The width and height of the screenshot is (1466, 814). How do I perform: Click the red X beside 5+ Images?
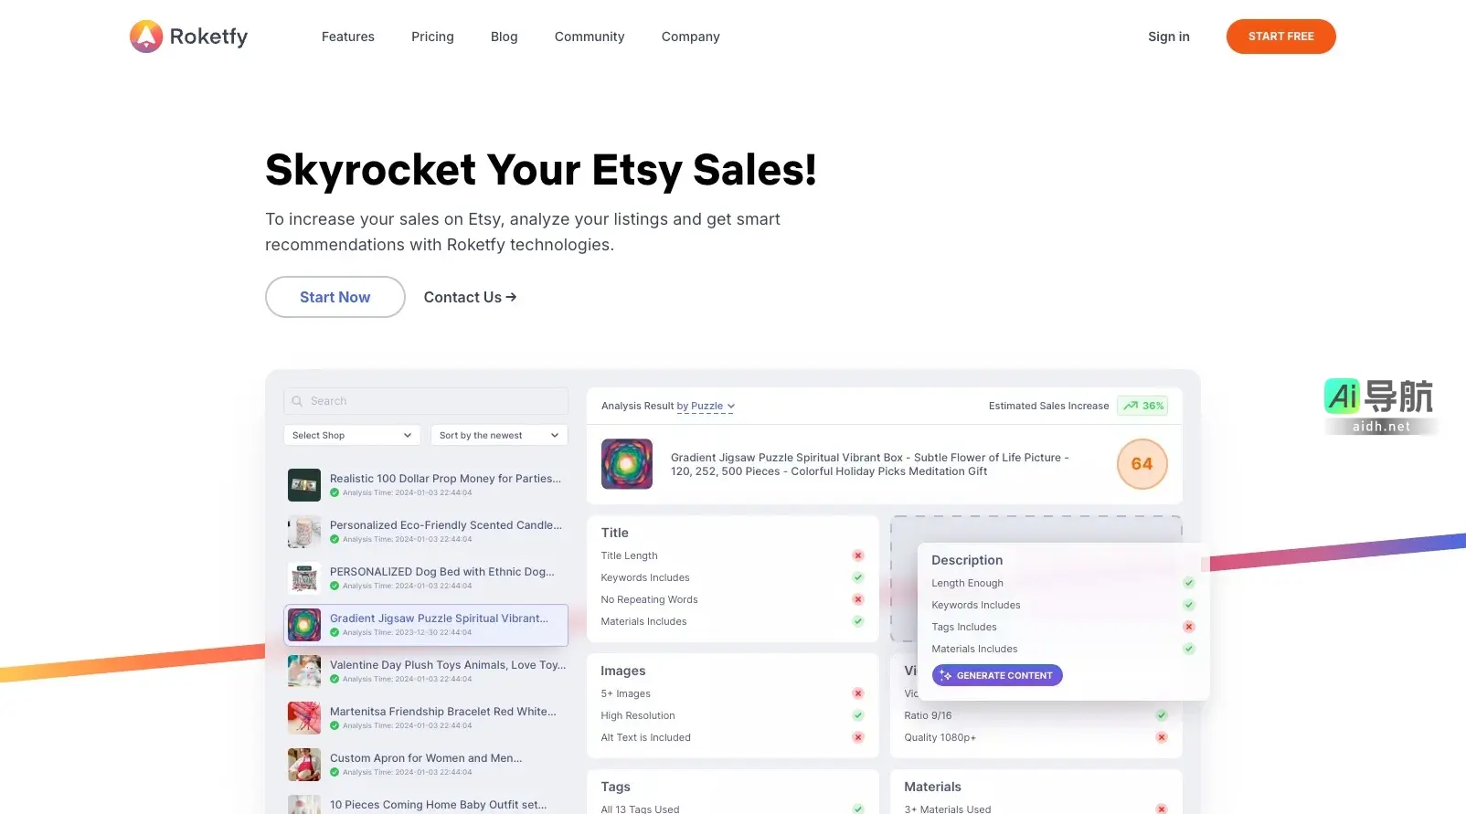858,693
